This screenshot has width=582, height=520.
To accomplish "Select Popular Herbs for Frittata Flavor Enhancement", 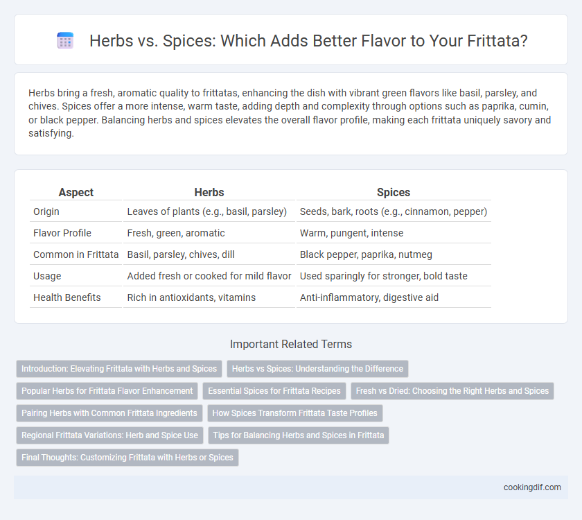I will [107, 391].
